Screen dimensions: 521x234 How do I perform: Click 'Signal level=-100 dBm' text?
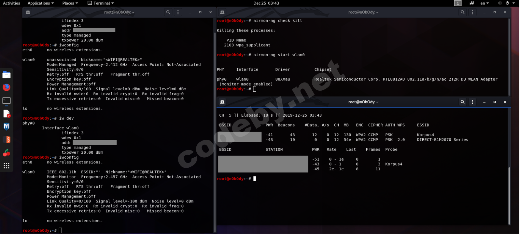point(121,201)
